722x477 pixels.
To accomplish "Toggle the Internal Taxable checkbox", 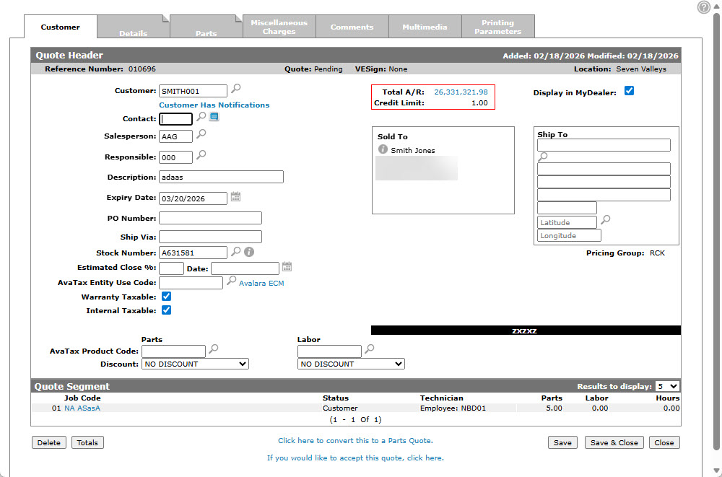I will [166, 310].
